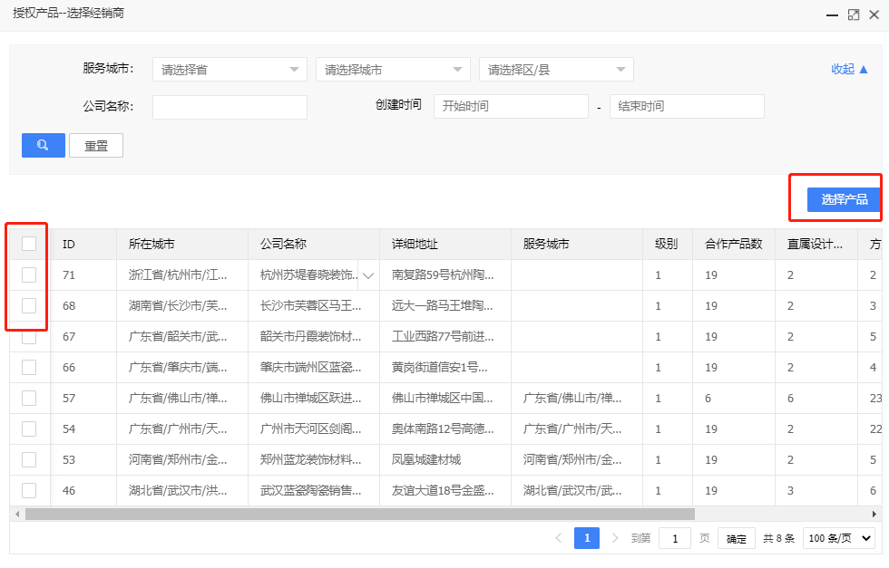Open the city (请选择城市) dropdown
This screenshot has height=568, width=889.
pyautogui.click(x=393, y=70)
